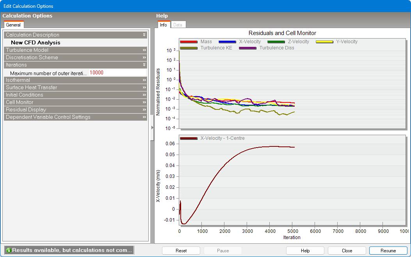This screenshot has height=257, width=411.
Task: Expand the Isothermal section
Action: [x=144, y=80]
